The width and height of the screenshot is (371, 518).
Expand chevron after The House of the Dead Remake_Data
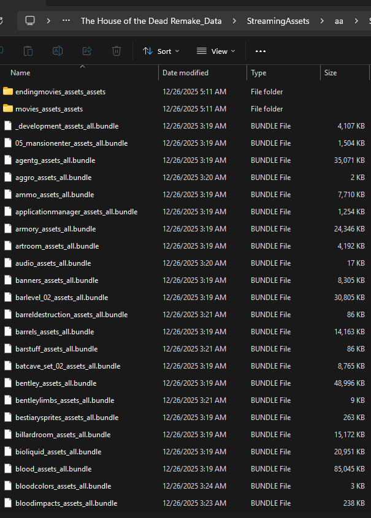pos(234,21)
